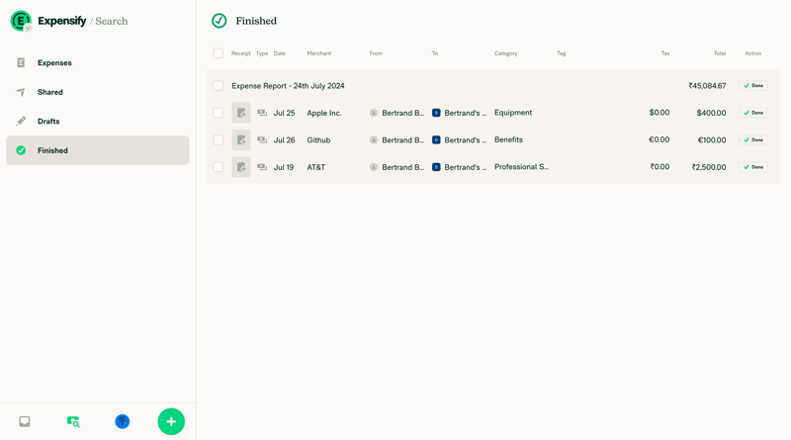Select the AT&T expense checkbox
791x440 pixels.
tap(218, 167)
